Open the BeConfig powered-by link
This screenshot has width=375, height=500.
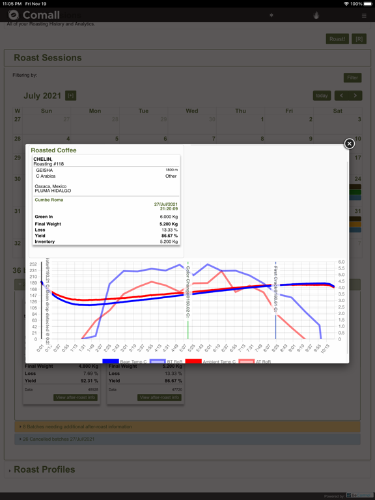point(360,495)
